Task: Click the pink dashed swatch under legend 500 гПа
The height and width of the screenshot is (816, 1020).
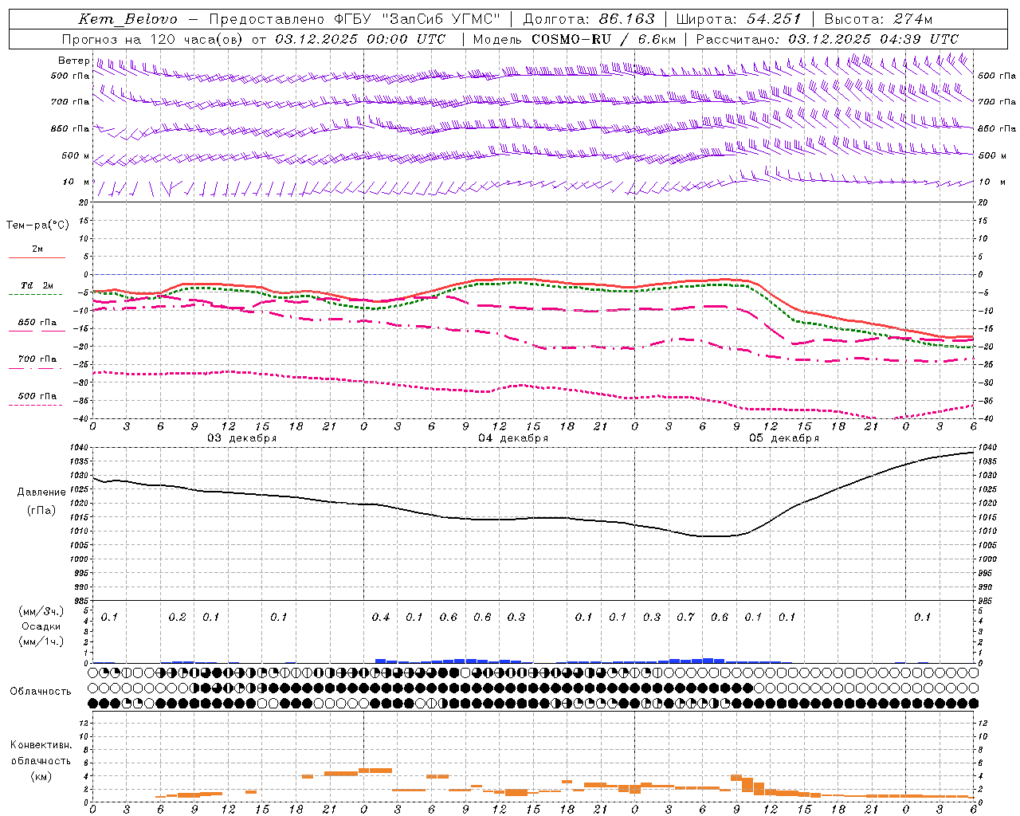Action: 35,405
